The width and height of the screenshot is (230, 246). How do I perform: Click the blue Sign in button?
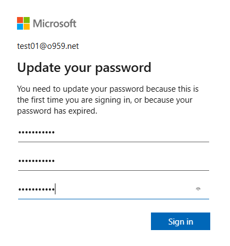coord(181,221)
